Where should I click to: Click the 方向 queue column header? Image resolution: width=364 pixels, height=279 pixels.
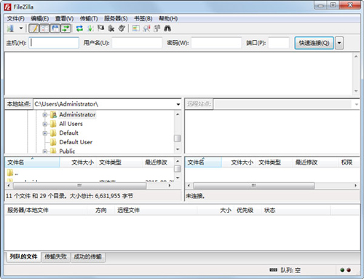100,210
